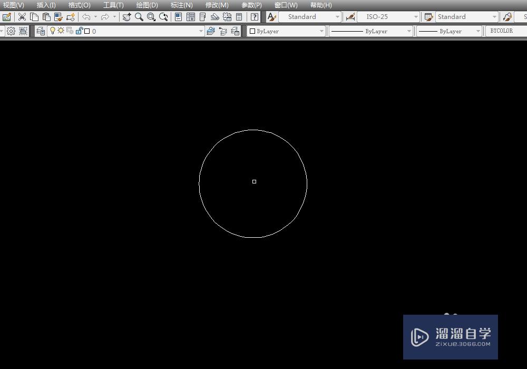
Task: Select the Cut tool on the toolbar
Action: pos(22,16)
